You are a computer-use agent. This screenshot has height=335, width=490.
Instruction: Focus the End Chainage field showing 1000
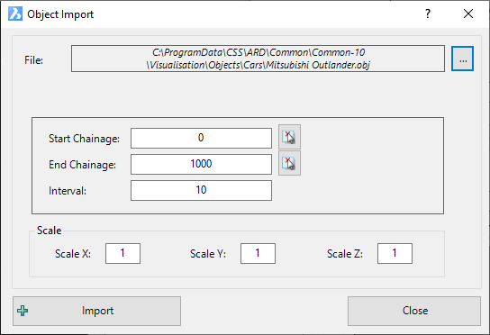pyautogui.click(x=201, y=164)
